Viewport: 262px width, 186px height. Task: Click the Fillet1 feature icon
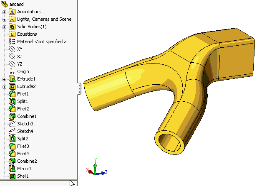click(x=12, y=94)
